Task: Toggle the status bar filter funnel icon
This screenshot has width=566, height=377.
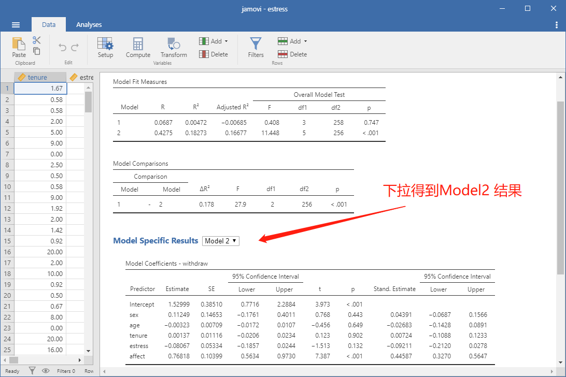Action: 32,370
